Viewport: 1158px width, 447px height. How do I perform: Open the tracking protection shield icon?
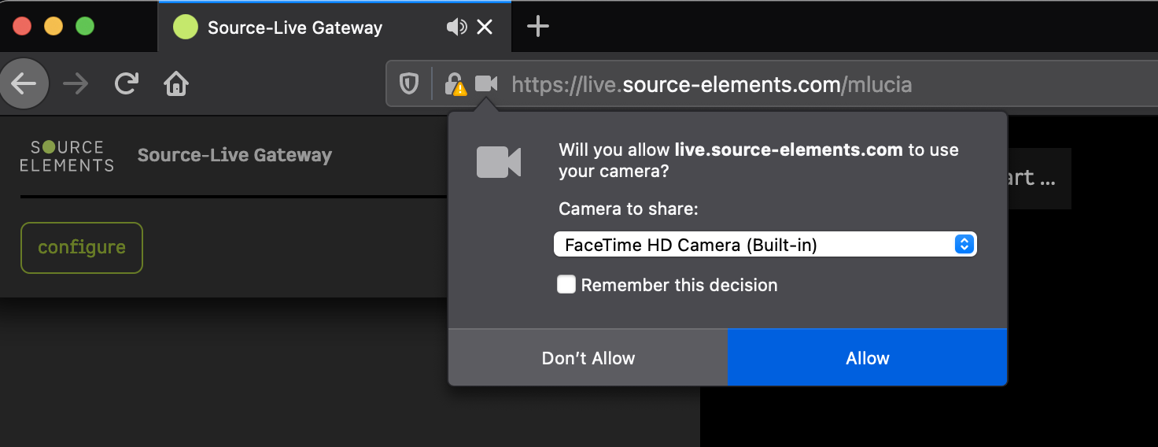coord(409,83)
